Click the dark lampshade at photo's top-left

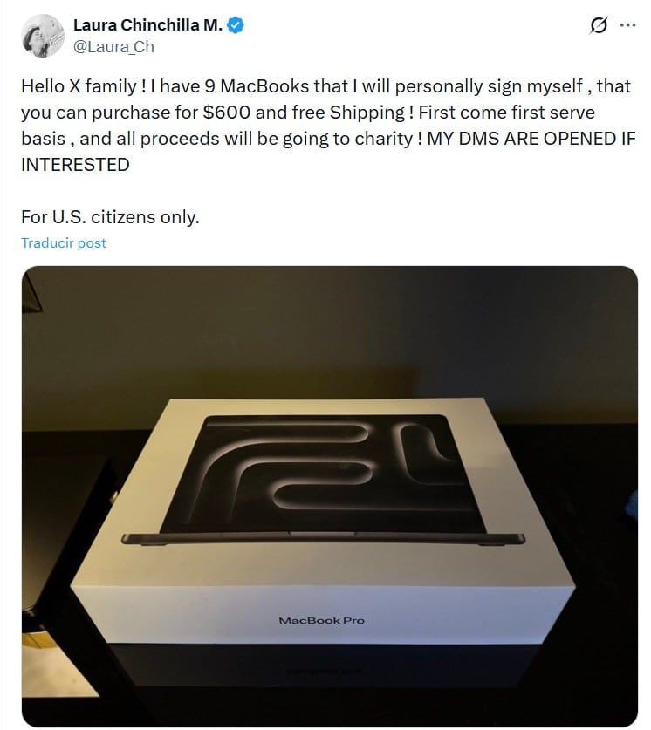[31, 292]
